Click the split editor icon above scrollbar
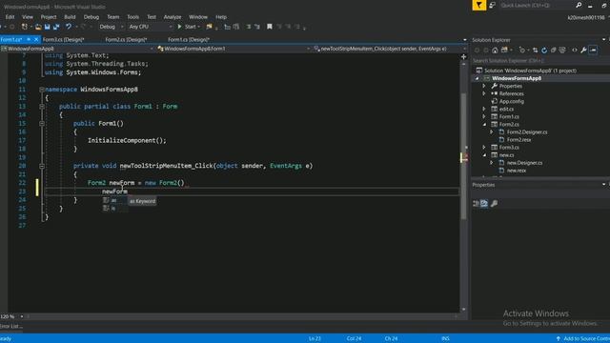The width and height of the screenshot is (610, 343). point(463,57)
